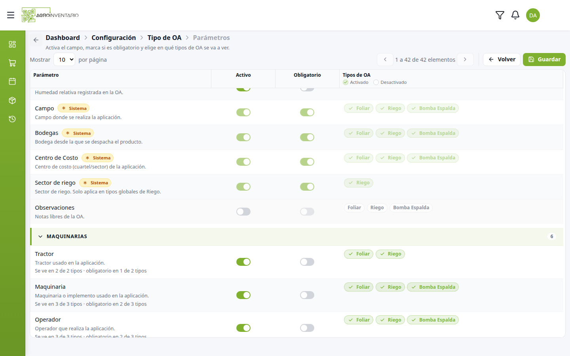
Task: Toggle Riego chip for Operador
Action: pos(390,320)
